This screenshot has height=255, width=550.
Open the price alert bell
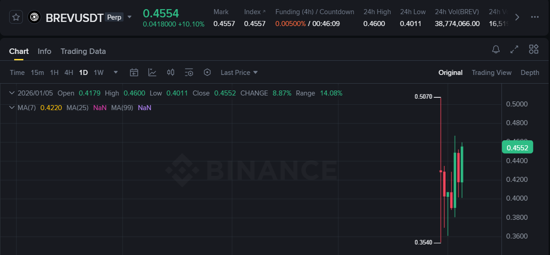coord(496,49)
